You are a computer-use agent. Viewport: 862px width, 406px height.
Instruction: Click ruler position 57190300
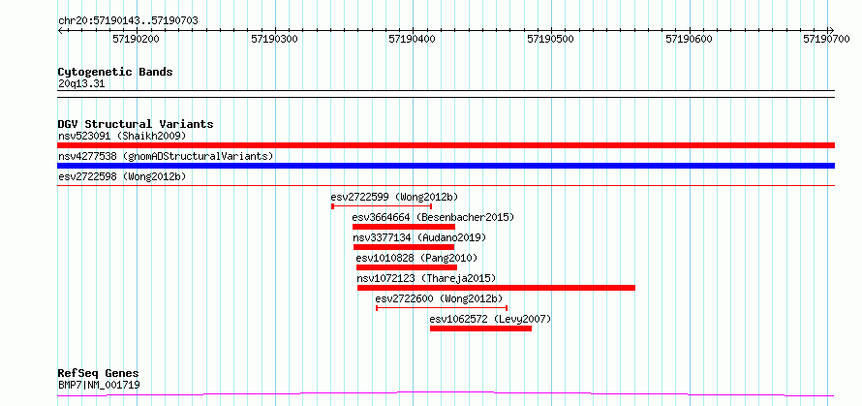coord(274,39)
